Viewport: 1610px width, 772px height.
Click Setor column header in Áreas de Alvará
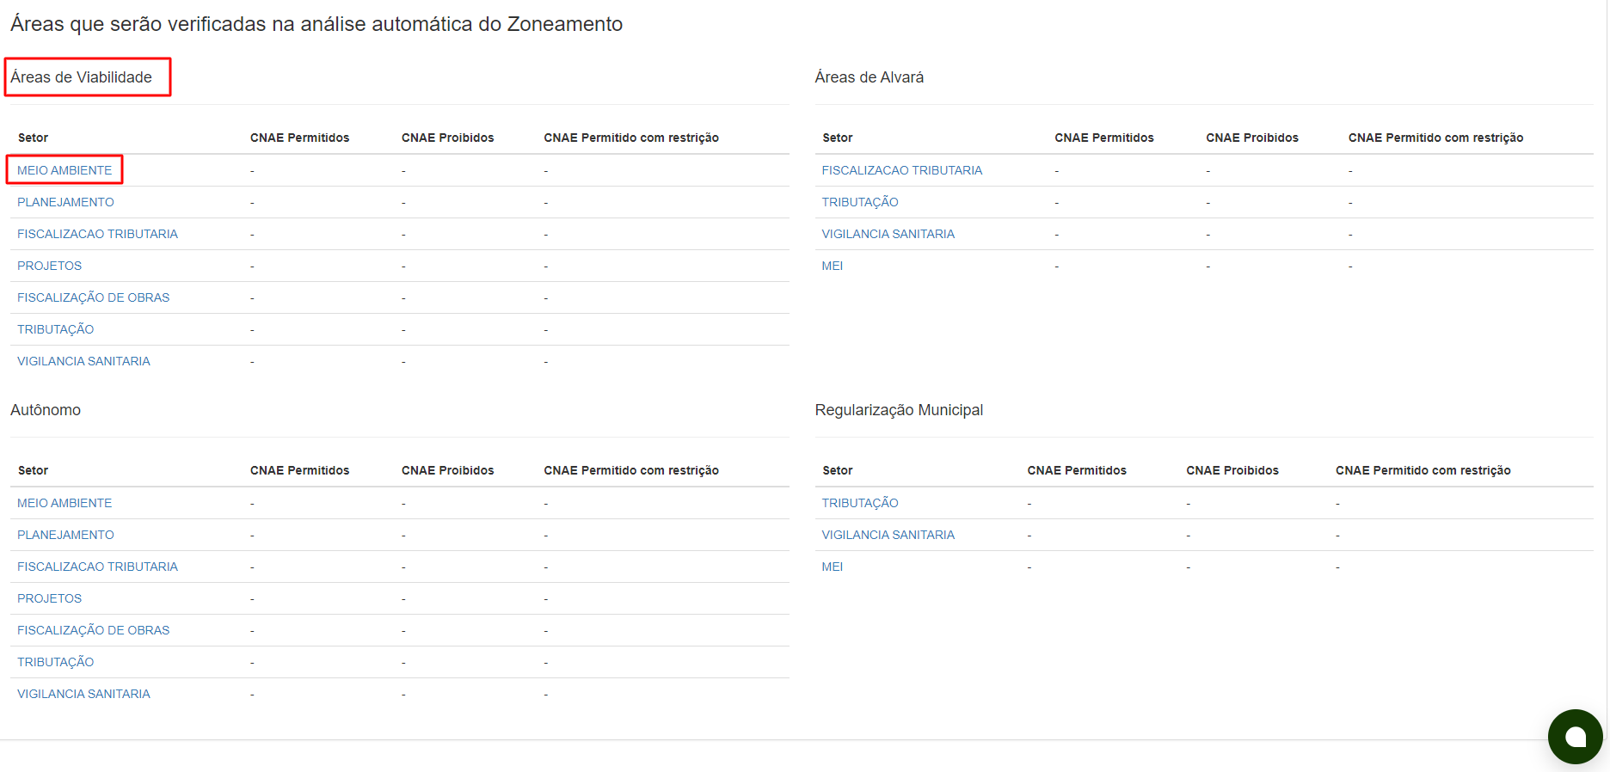pyautogui.click(x=837, y=138)
